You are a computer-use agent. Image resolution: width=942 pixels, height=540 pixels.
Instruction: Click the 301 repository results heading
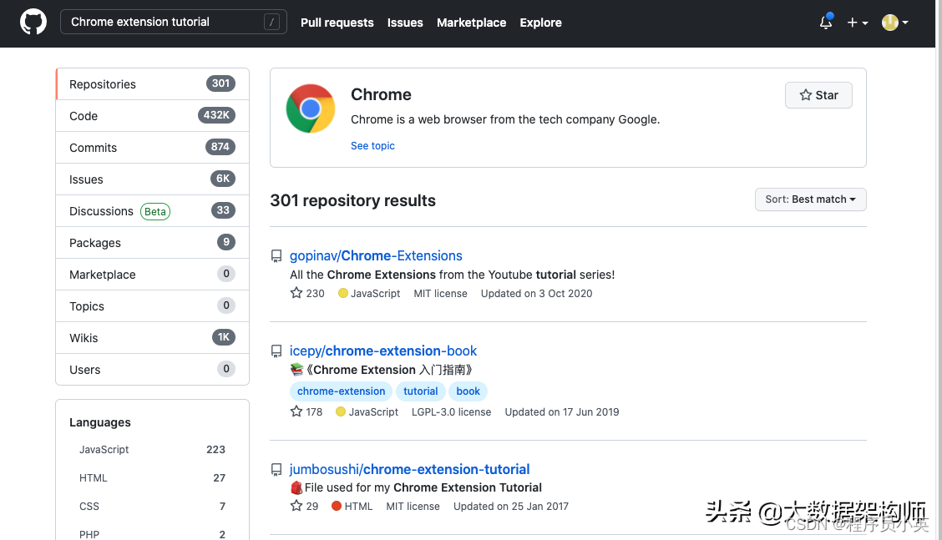[x=352, y=200]
